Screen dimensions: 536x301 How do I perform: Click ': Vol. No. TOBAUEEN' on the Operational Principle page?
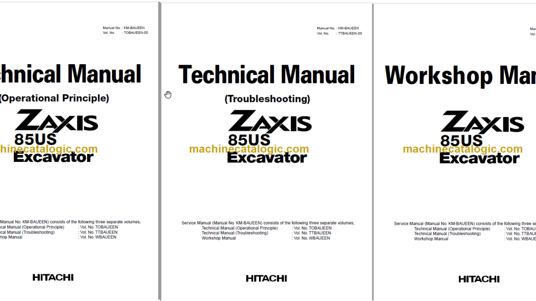98,227
